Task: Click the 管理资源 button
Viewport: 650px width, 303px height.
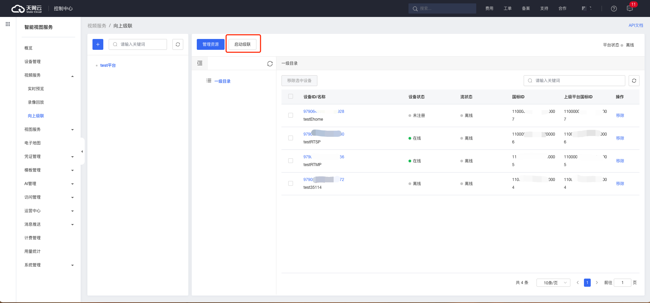Action: 211,44
